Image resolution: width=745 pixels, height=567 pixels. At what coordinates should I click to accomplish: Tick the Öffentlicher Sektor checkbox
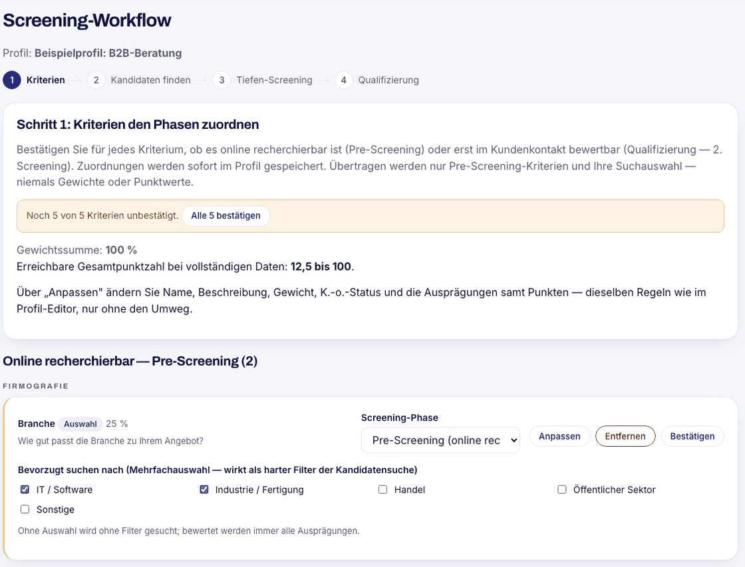point(561,489)
